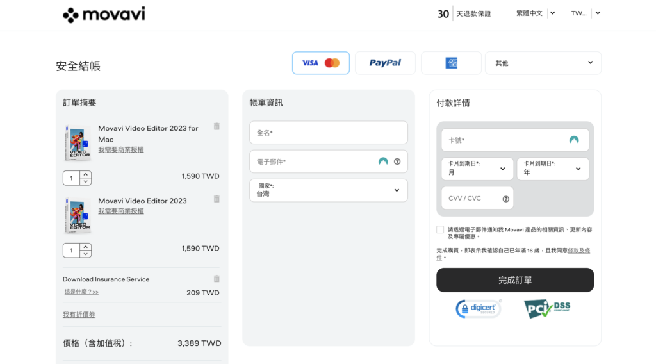
Task: Decrease quantity of Video Editor for Mac
Action: pyautogui.click(x=86, y=181)
